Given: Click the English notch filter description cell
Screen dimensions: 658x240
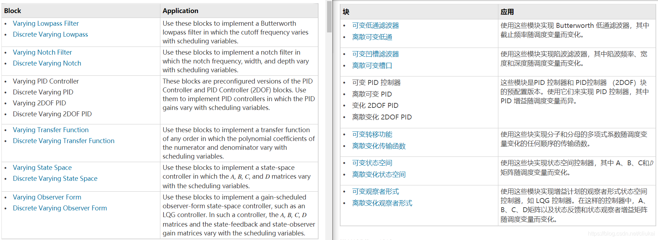Looking at the screenshot, I should pyautogui.click(x=239, y=61).
